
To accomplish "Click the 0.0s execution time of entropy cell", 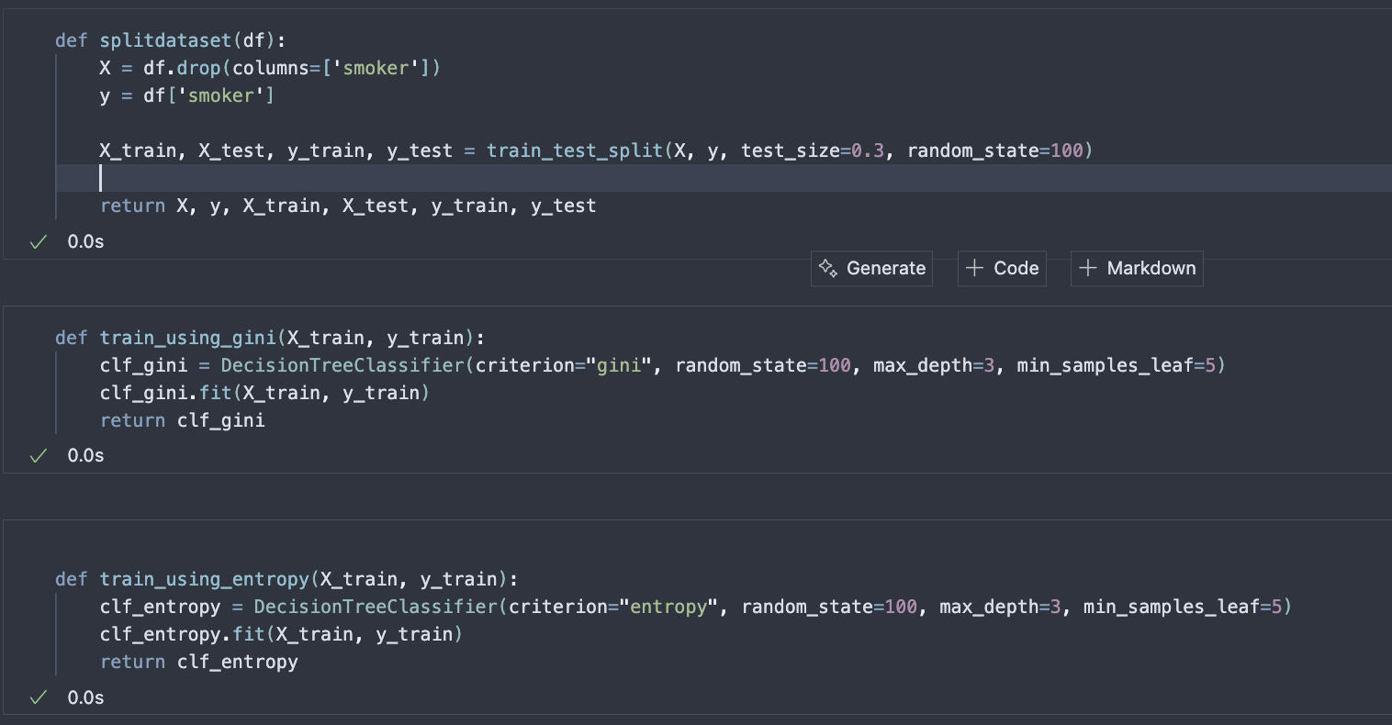I will click(85, 697).
